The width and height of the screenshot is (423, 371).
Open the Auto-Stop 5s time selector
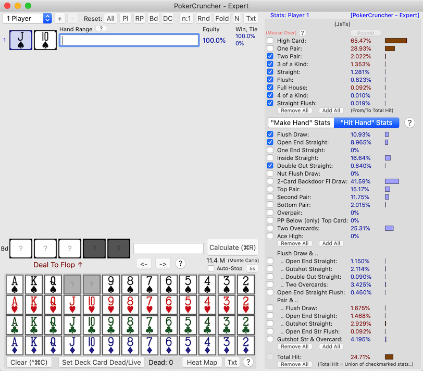pos(252,268)
